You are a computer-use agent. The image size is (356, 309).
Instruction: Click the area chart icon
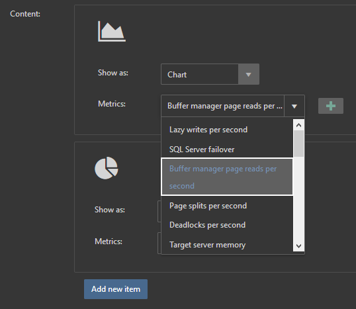click(x=112, y=31)
